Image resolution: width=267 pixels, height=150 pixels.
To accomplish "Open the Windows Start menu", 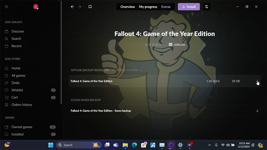I will pyautogui.click(x=51, y=145).
